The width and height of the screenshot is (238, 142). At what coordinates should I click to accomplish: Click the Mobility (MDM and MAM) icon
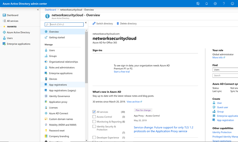click(x=46, y=125)
